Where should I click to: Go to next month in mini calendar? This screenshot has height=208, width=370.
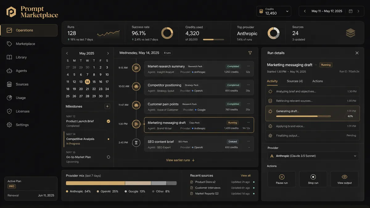click(108, 53)
